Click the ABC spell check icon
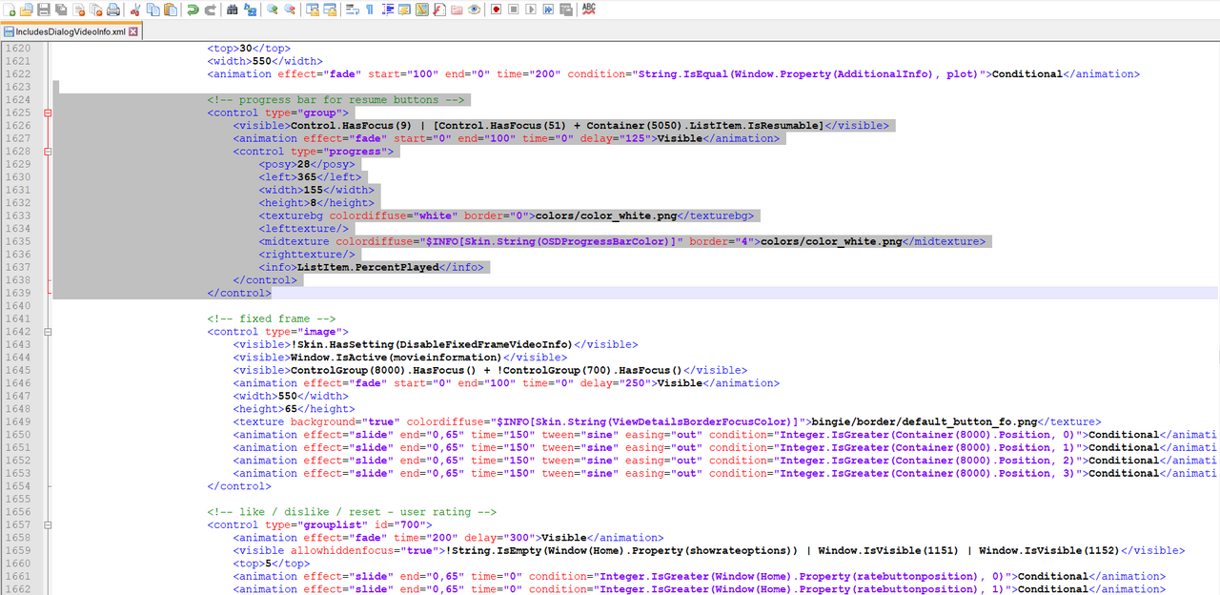Viewport: 1220px width, 595px height. tap(589, 10)
